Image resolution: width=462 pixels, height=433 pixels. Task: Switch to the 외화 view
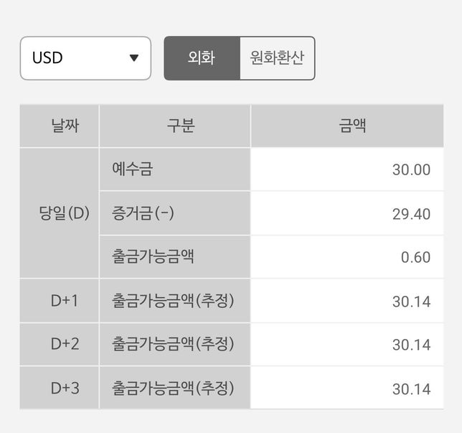pos(202,58)
